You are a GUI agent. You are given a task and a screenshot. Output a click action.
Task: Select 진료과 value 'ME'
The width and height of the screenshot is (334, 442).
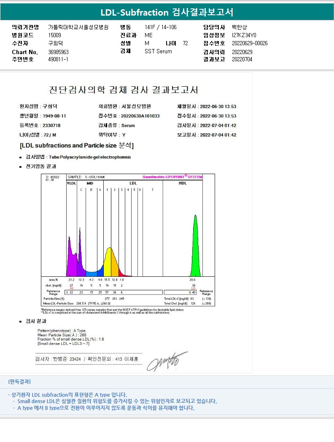tap(148, 35)
